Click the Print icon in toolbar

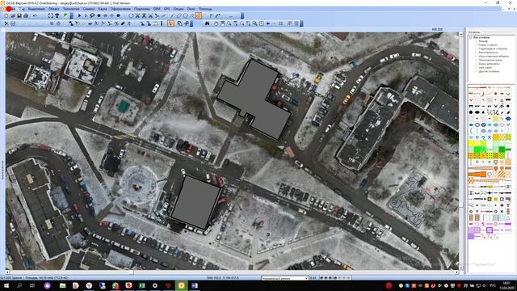25,15
